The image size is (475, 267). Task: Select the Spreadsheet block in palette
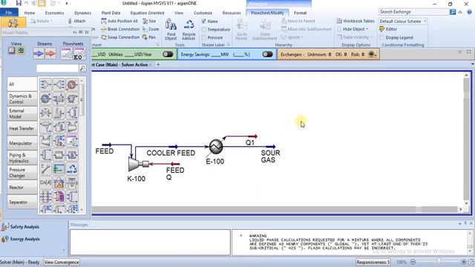[59, 169]
